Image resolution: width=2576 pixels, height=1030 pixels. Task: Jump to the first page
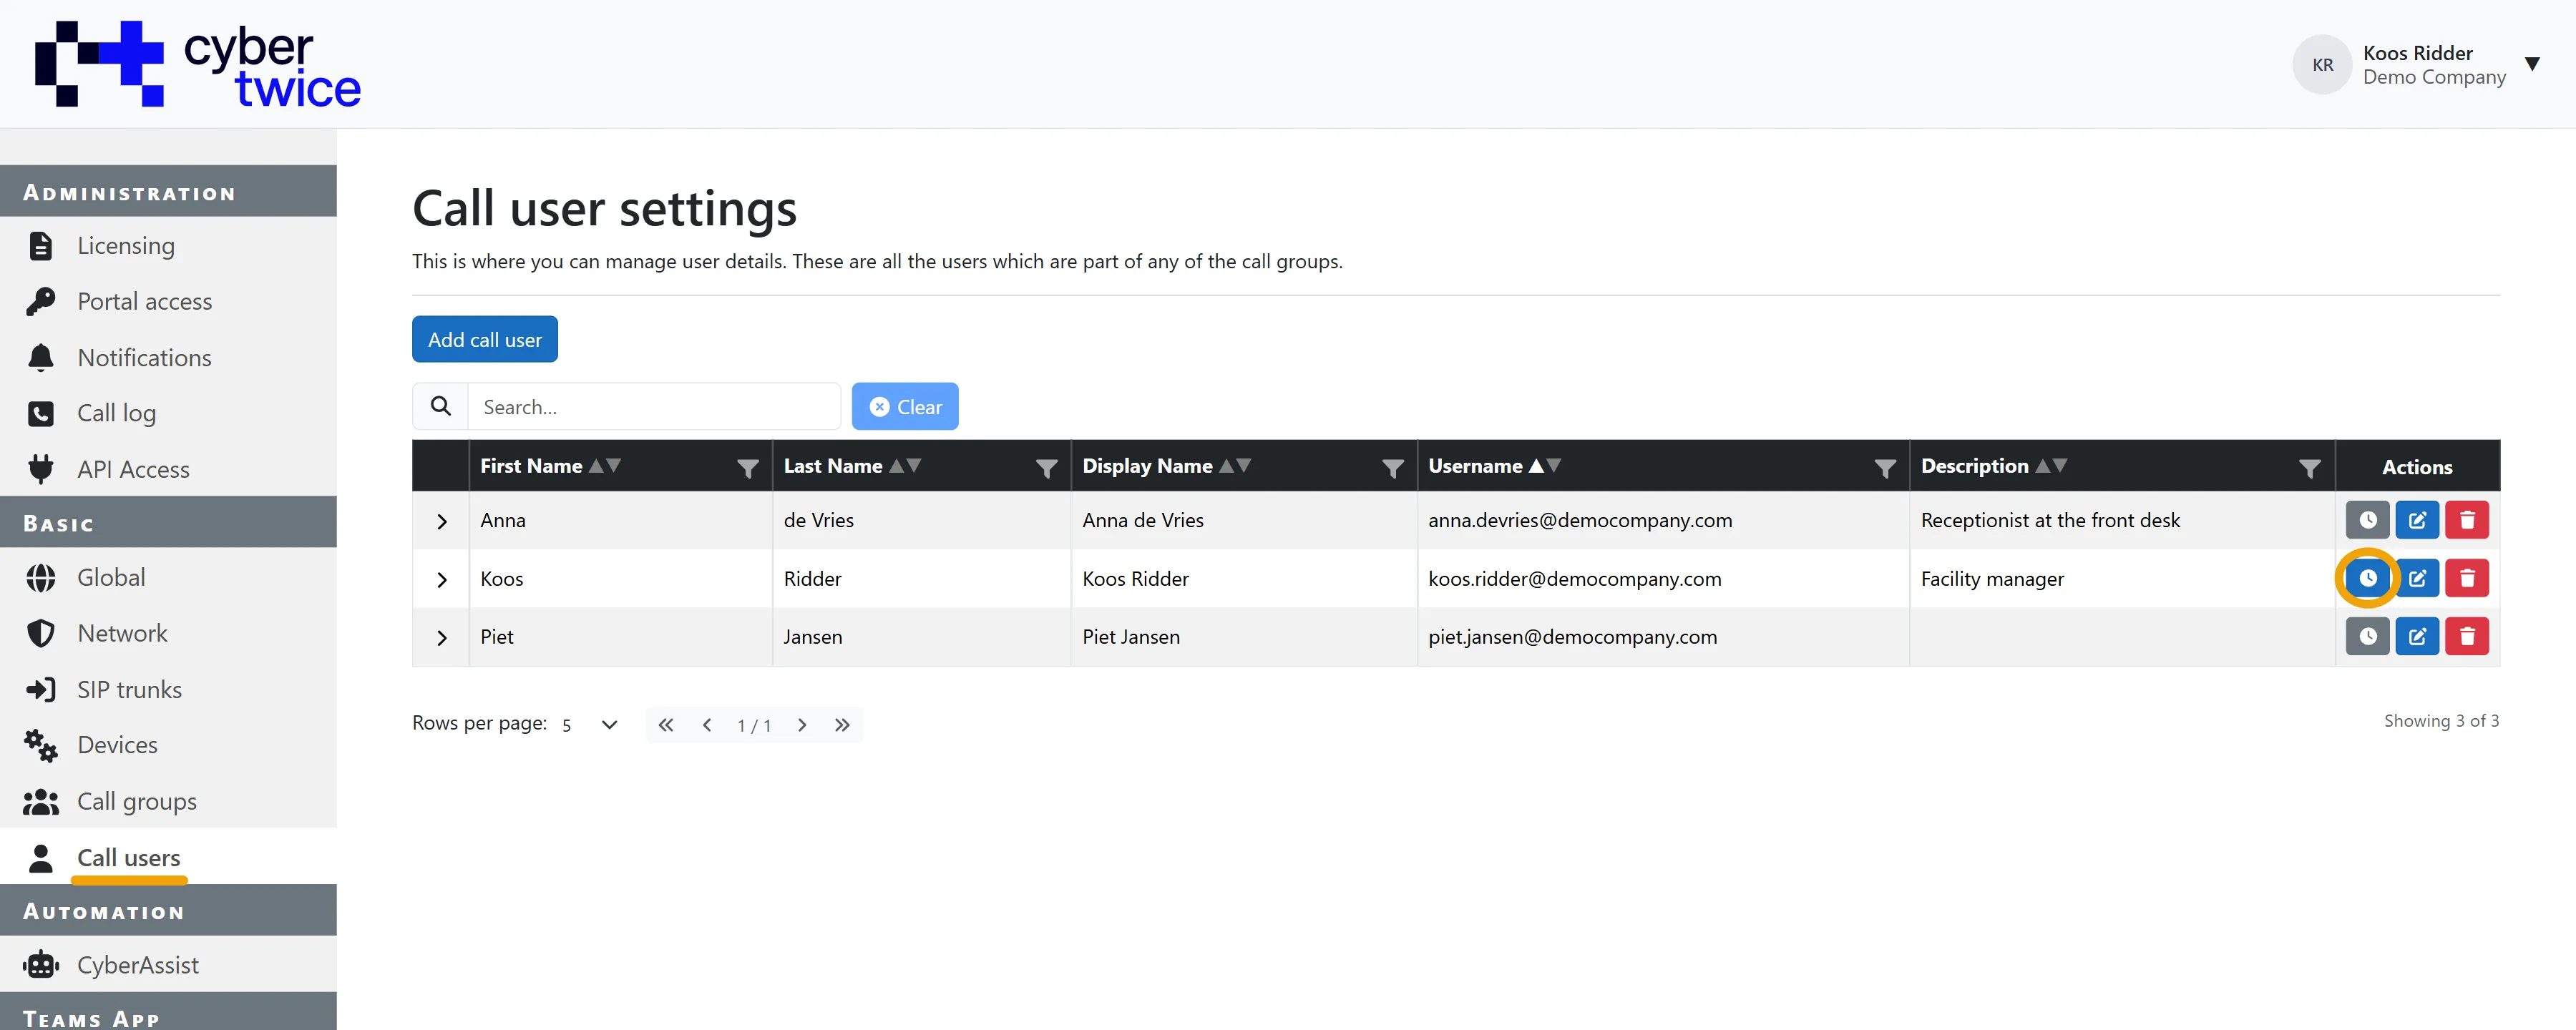(x=665, y=725)
